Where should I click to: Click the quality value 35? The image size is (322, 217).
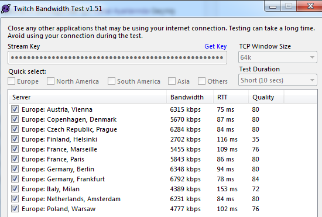256,139
